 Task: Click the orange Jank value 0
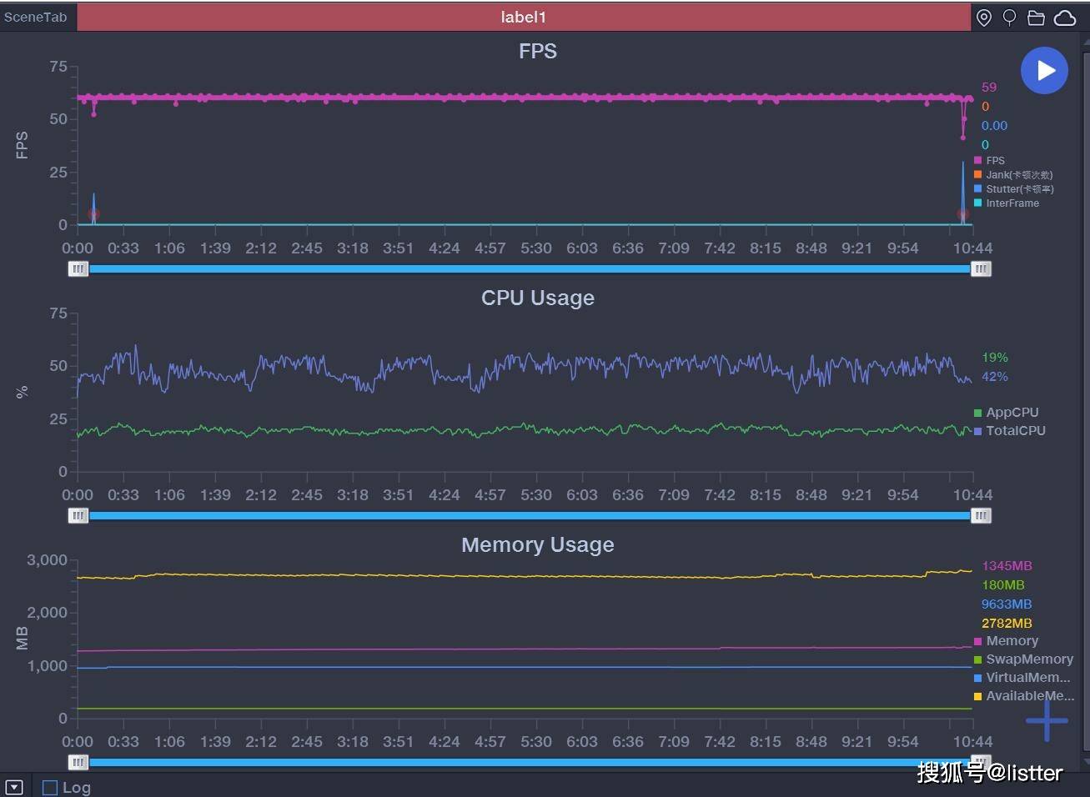pos(985,106)
